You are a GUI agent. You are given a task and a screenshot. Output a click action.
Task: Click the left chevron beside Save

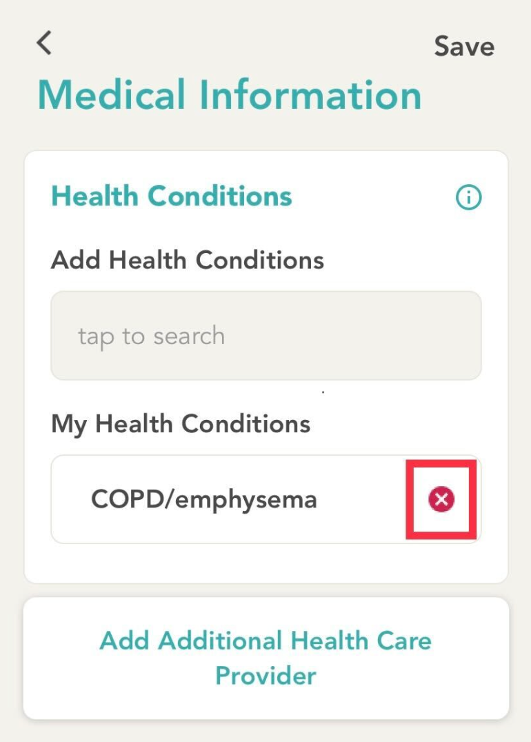(44, 43)
